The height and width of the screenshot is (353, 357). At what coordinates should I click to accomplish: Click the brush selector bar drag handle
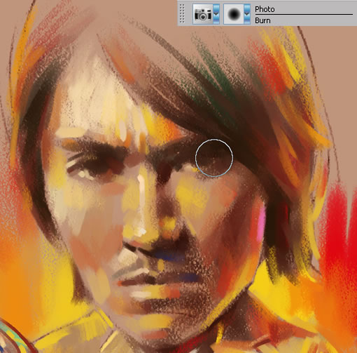tap(183, 14)
